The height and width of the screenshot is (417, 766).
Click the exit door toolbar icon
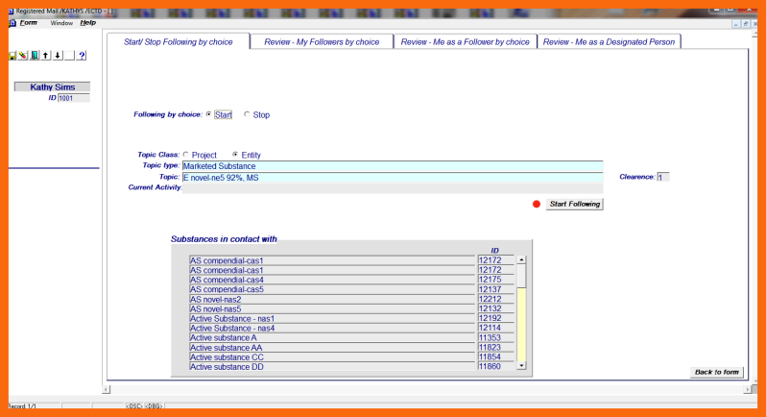(x=35, y=56)
